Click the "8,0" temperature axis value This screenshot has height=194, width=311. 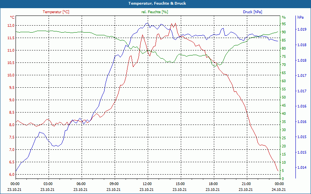12,125
